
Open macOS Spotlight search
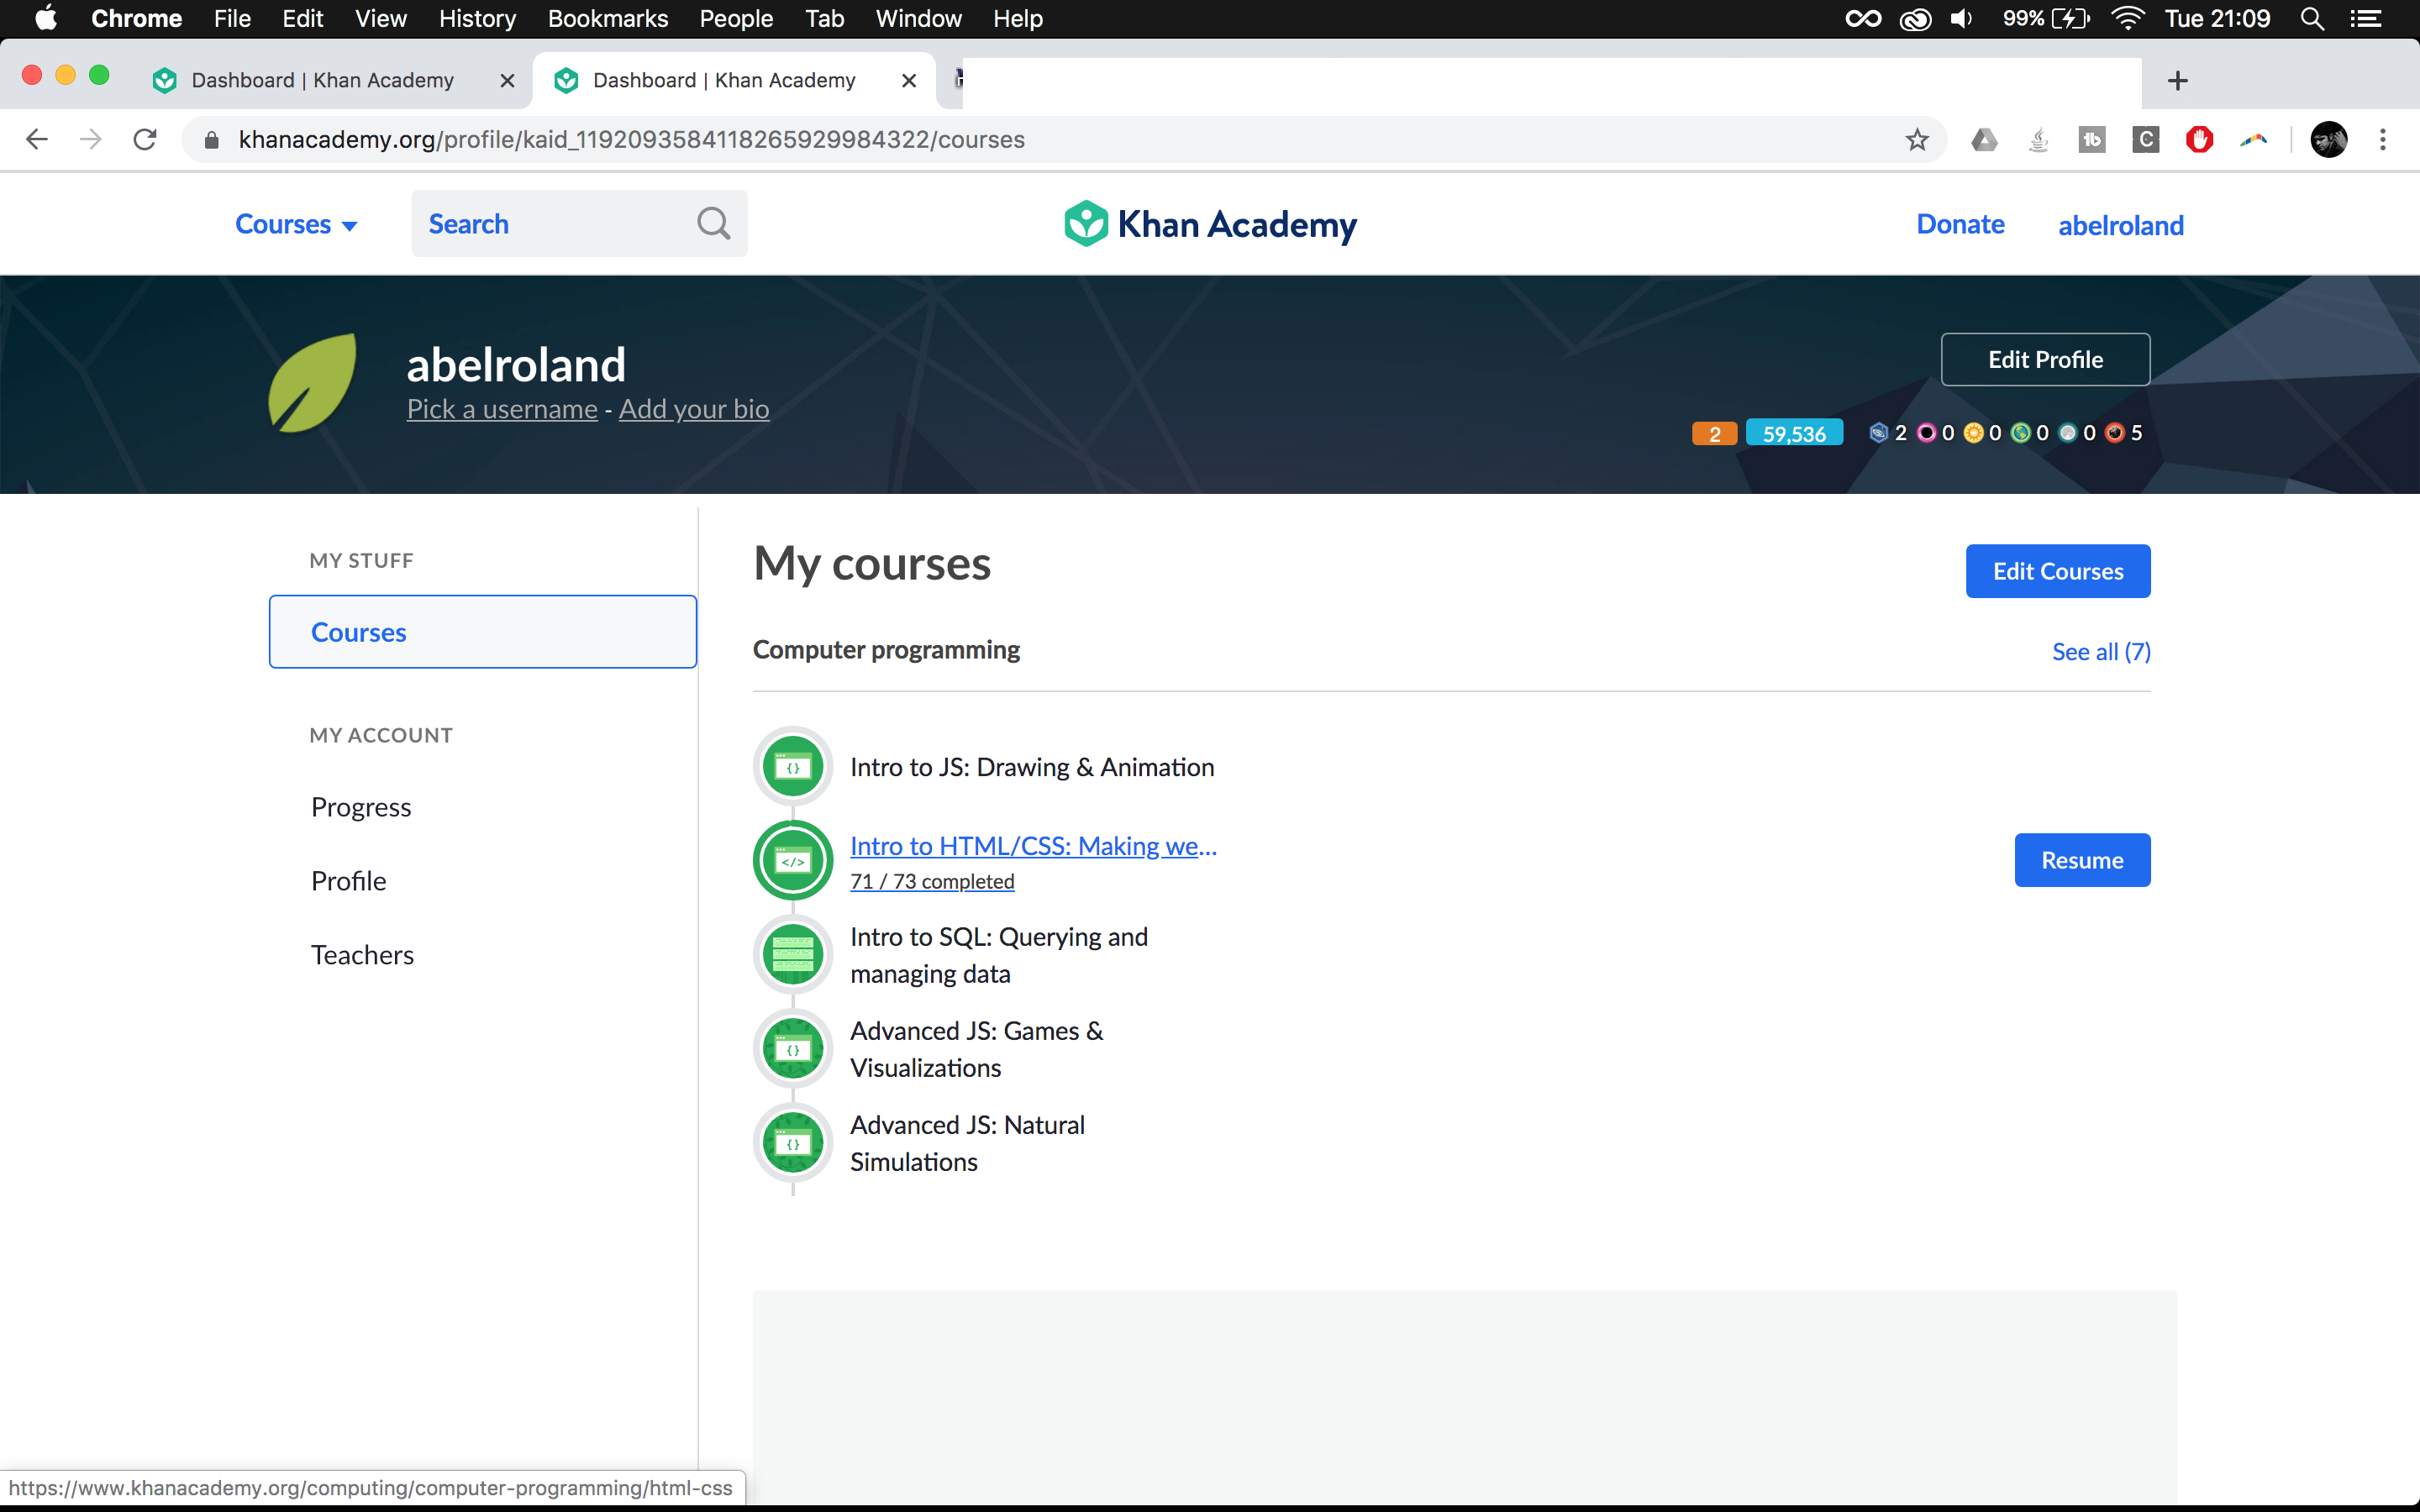2312,19
